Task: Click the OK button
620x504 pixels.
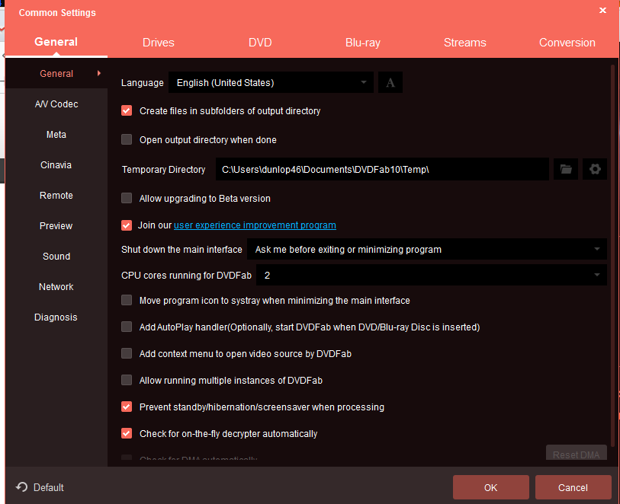Action: (490, 487)
